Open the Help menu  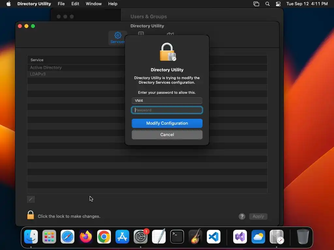point(113,4)
